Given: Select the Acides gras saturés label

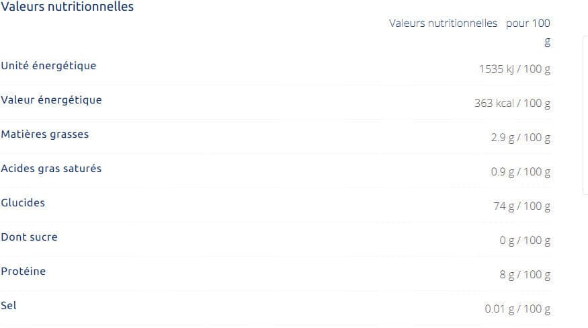Looking at the screenshot, I should (x=51, y=169).
